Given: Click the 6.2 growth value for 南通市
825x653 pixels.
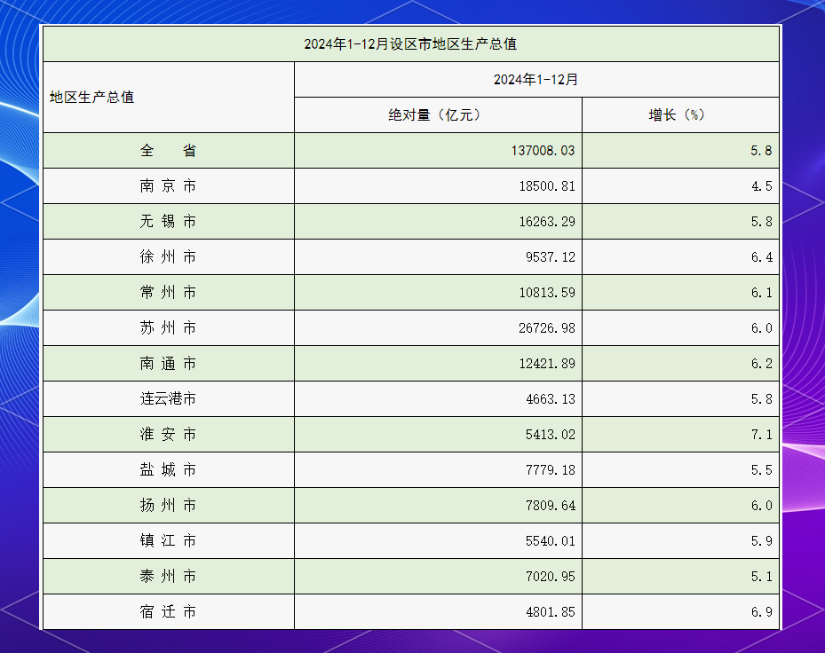Looking at the screenshot, I should (x=761, y=364).
